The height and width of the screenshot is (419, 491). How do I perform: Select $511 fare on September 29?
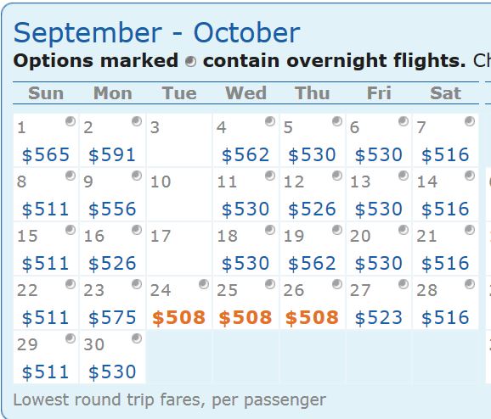45,372
